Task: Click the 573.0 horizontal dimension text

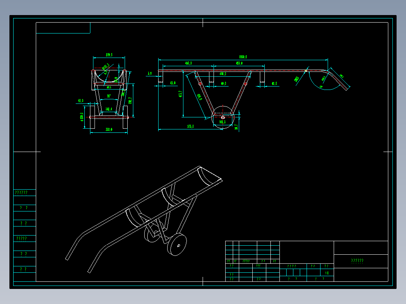Action: (190, 126)
